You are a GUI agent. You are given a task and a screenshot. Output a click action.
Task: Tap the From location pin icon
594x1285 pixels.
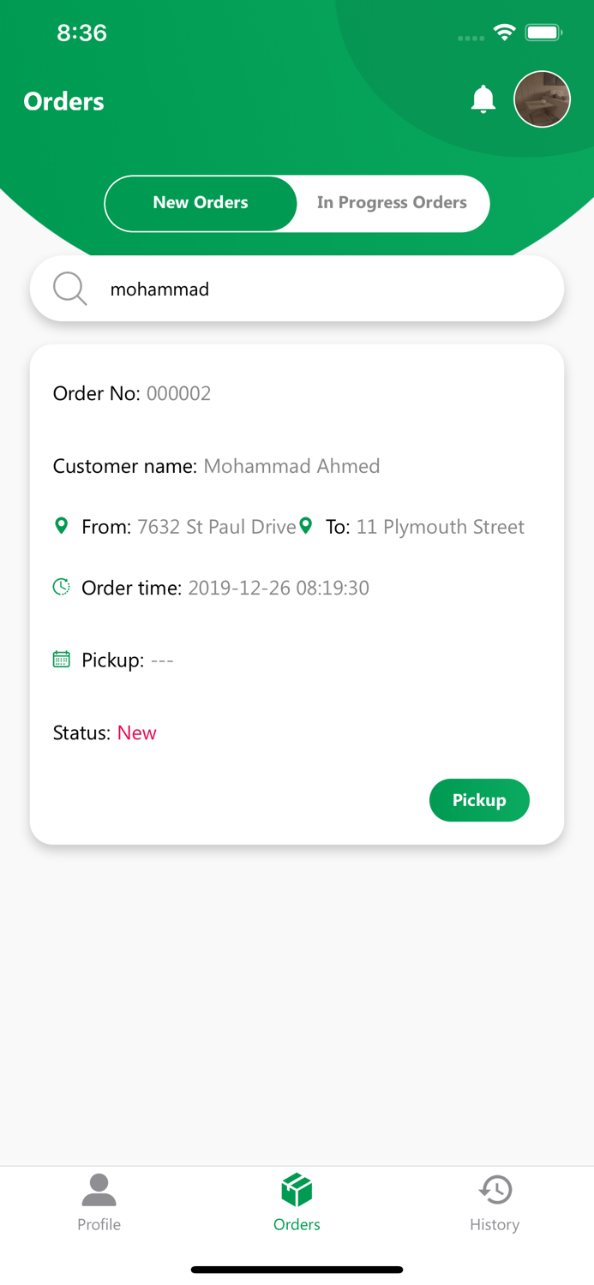pos(61,525)
